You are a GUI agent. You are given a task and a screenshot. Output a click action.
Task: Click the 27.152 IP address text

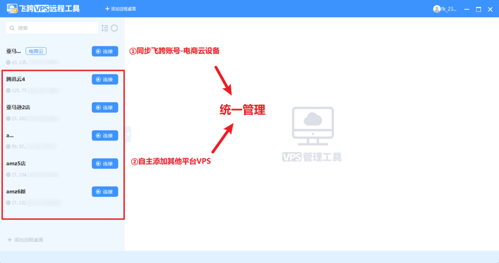[19, 118]
